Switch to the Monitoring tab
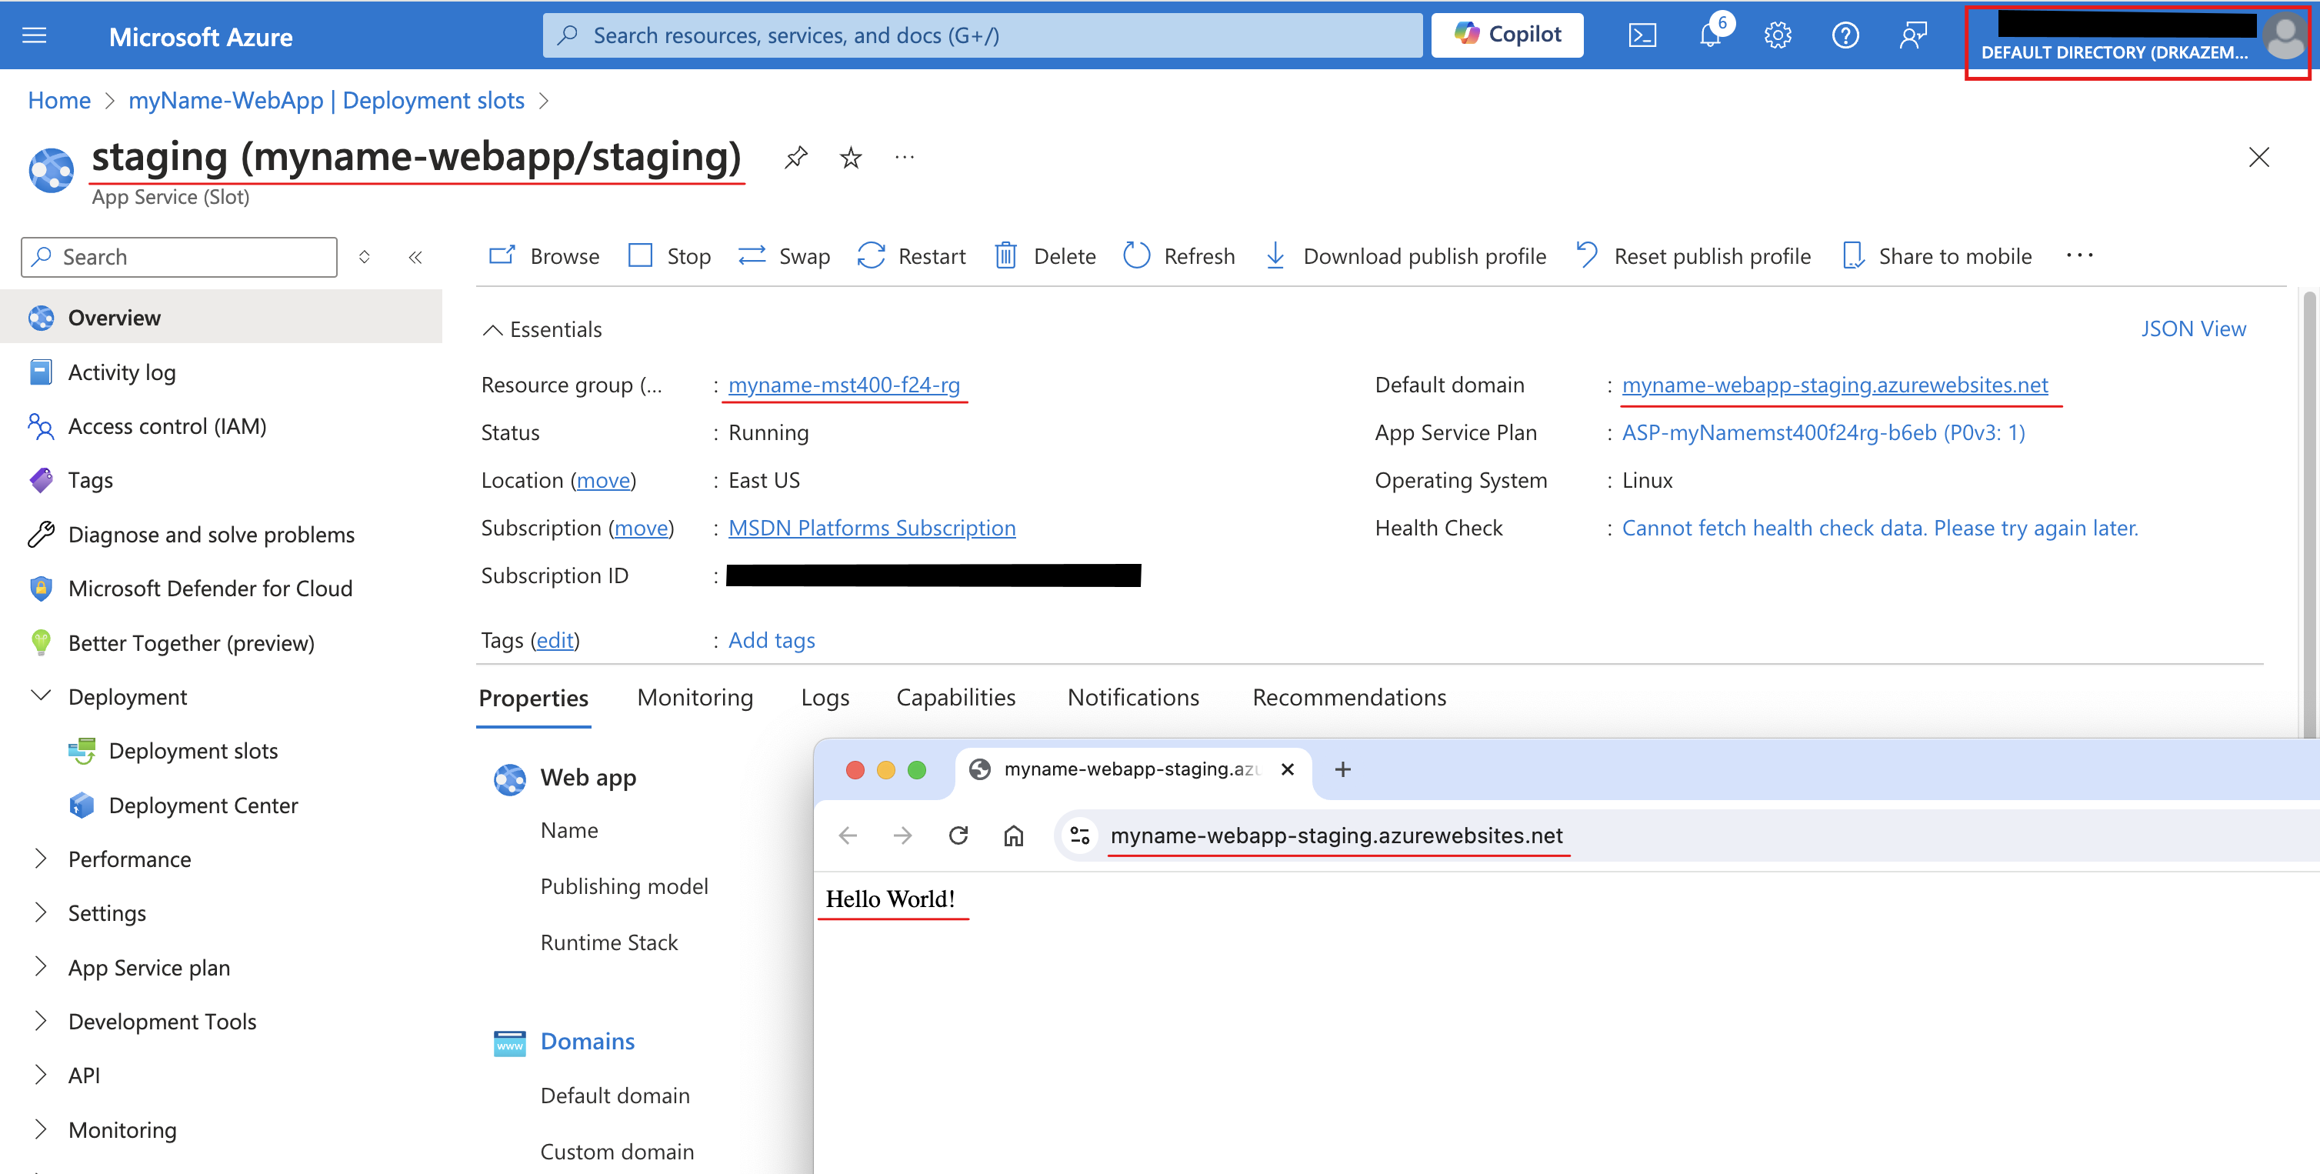This screenshot has width=2320, height=1174. pos(695,697)
